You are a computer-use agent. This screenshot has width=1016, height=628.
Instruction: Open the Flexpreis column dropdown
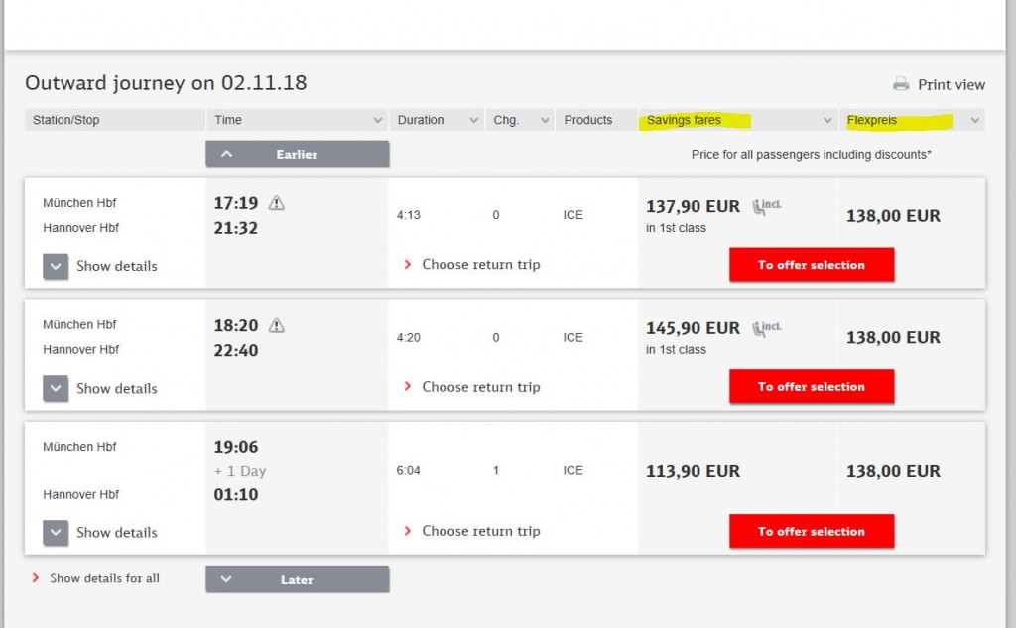tap(975, 121)
